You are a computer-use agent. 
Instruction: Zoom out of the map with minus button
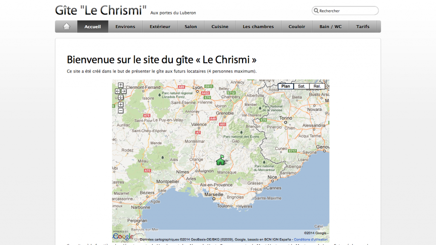(x=120, y=111)
